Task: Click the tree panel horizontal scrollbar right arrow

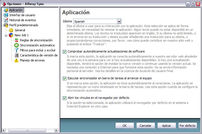Action: pyautogui.click(x=56, y=130)
